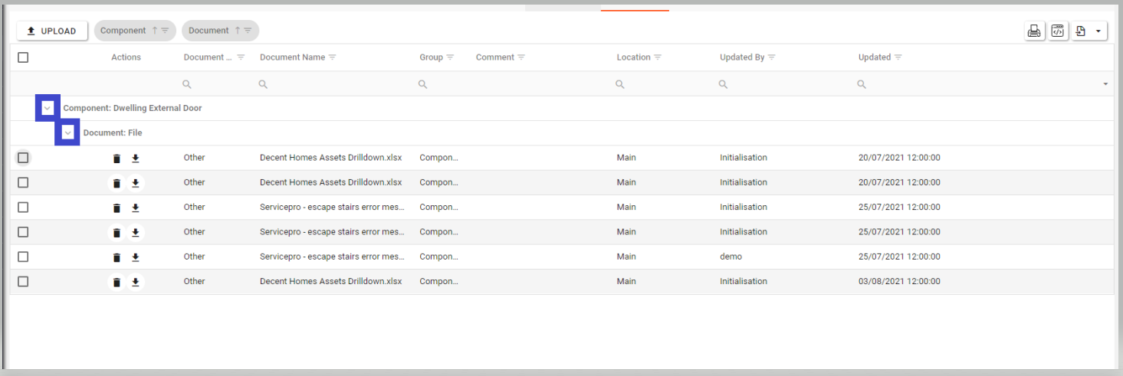Open the code view toolbar icon

(x=1058, y=31)
